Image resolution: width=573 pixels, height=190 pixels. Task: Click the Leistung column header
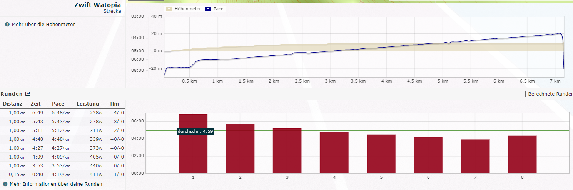pos(88,104)
